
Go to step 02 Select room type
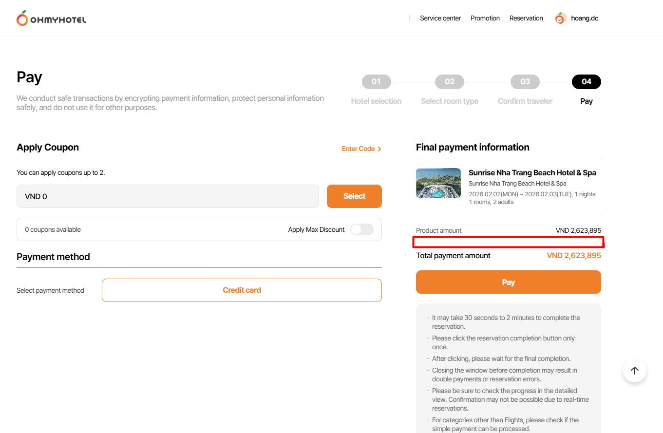450,82
